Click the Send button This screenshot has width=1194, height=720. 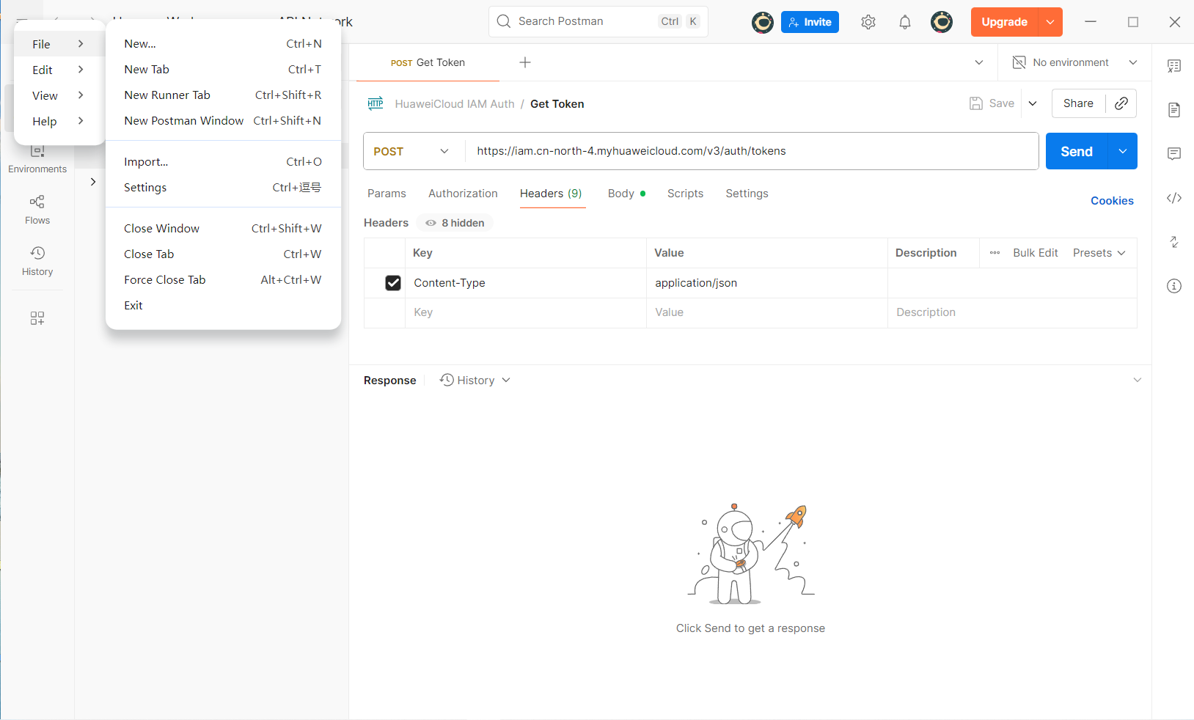click(1077, 151)
